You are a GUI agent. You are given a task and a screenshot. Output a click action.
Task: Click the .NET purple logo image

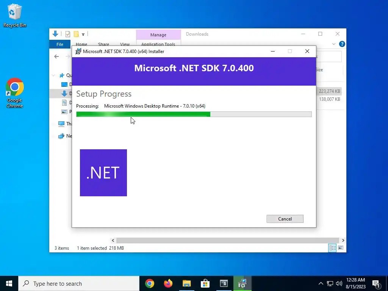(x=103, y=173)
